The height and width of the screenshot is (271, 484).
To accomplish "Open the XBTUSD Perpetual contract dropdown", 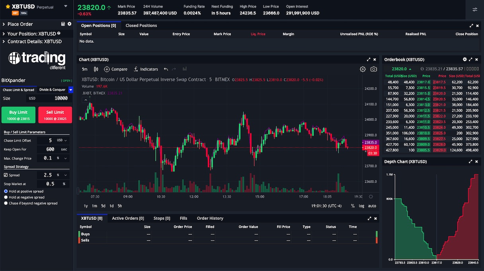I will pyautogui.click(x=66, y=6).
